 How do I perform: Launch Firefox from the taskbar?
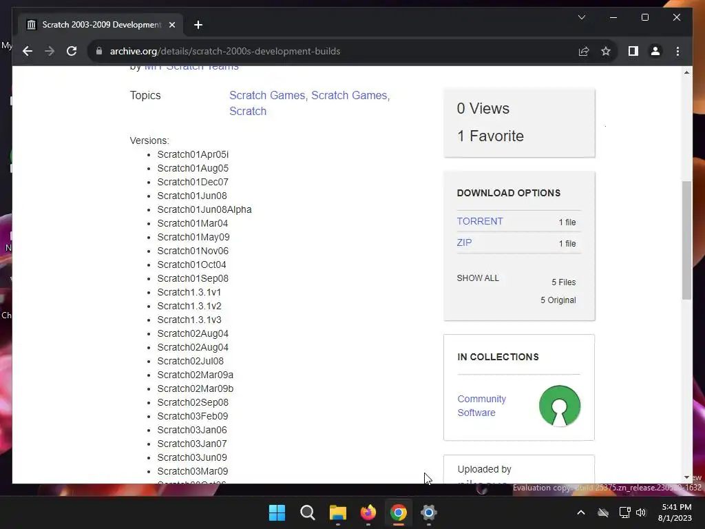368,512
